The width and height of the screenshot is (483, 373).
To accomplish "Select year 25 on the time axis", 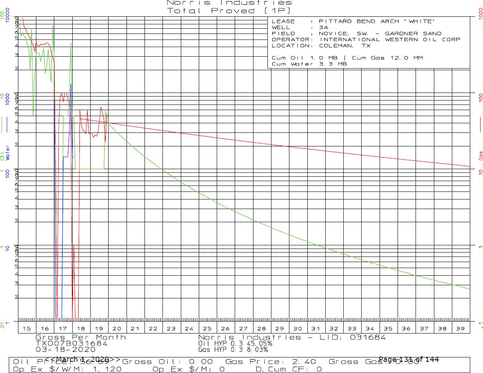I will pos(207,328).
